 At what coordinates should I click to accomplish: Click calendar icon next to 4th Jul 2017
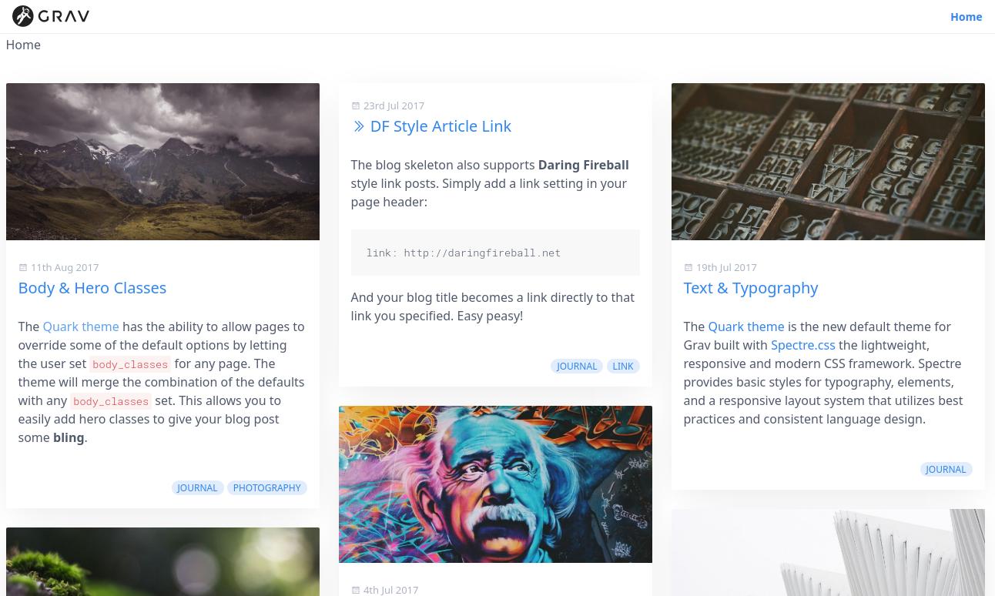[x=356, y=590]
